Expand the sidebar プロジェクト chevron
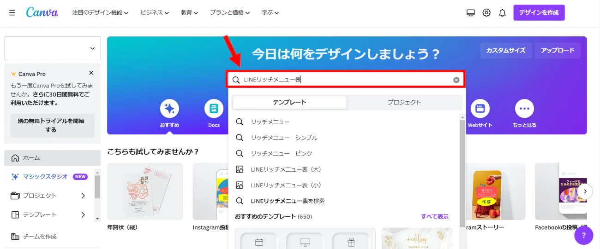Viewport: 600px width, 249px height. 83,196
